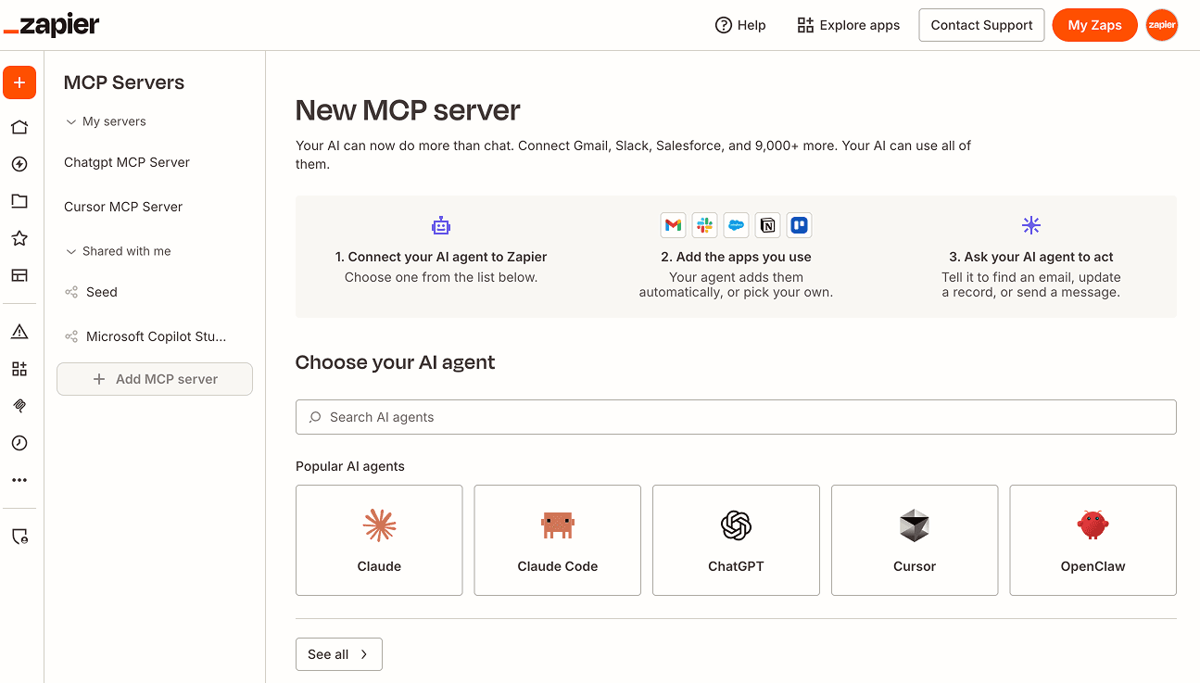Click the share icon next to Seed
Viewport: 1200px width, 683px height.
click(71, 292)
